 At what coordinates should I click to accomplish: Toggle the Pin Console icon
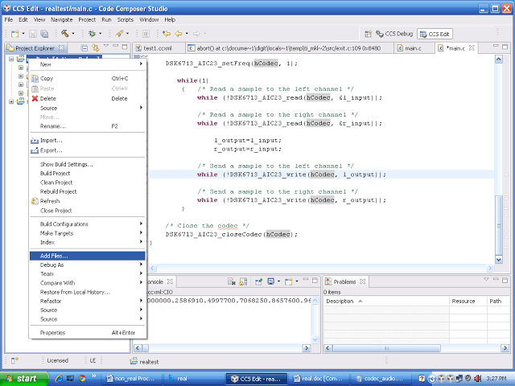259,281
